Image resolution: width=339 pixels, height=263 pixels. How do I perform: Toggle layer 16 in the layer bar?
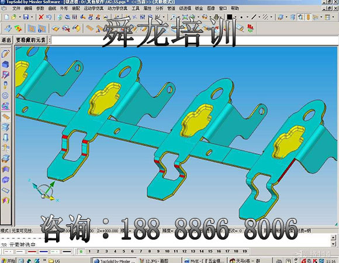(219, 251)
